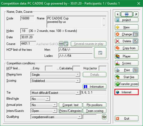Click the Prizes/Categories button
The height and width of the screenshot is (126, 143).
[71, 111]
